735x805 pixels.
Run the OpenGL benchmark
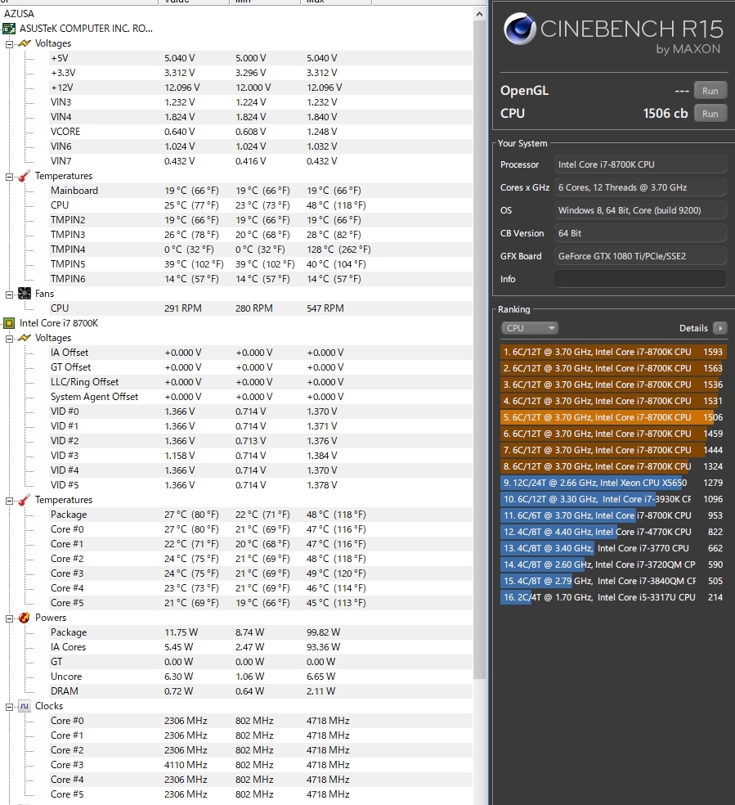pyautogui.click(x=710, y=91)
